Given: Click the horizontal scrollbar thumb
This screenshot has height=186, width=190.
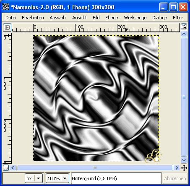Looking at the screenshot, I should 95,168.
